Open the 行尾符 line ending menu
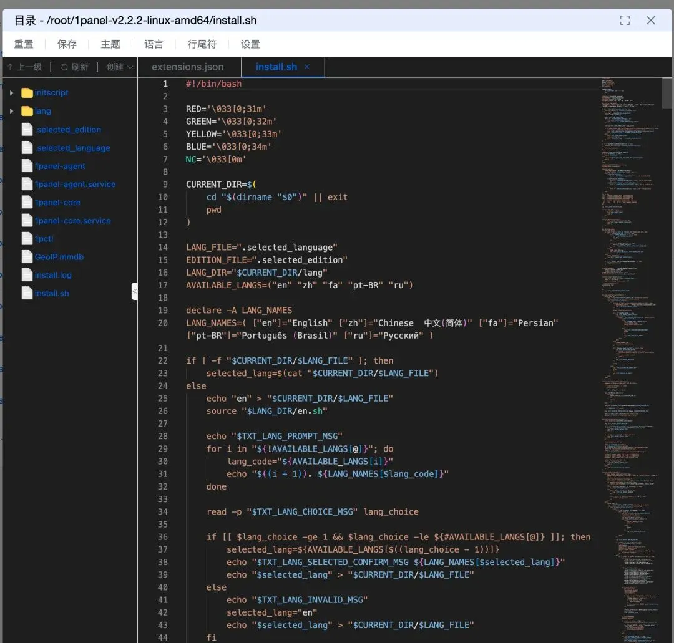 click(x=202, y=44)
